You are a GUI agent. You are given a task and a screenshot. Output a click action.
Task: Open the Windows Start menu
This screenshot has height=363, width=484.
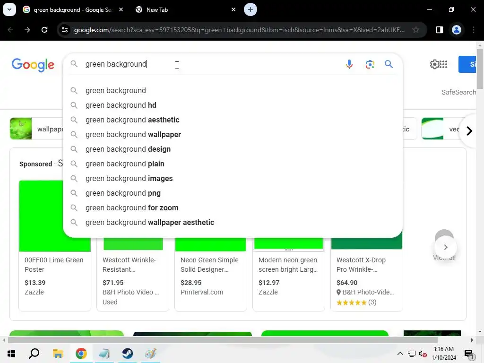(11, 354)
